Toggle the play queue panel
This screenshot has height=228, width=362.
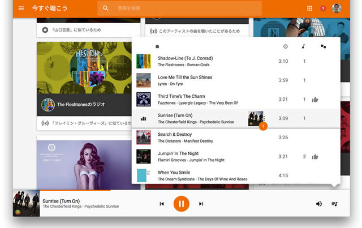tap(334, 204)
